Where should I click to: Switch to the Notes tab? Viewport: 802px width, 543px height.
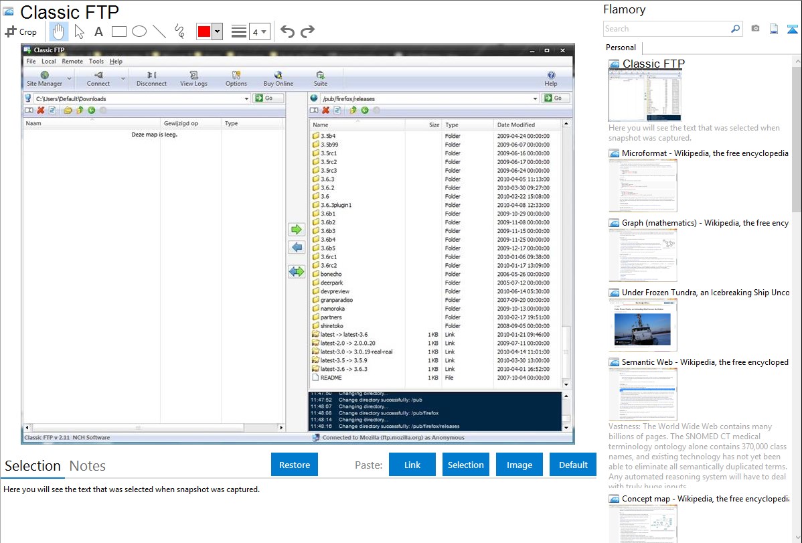(88, 466)
